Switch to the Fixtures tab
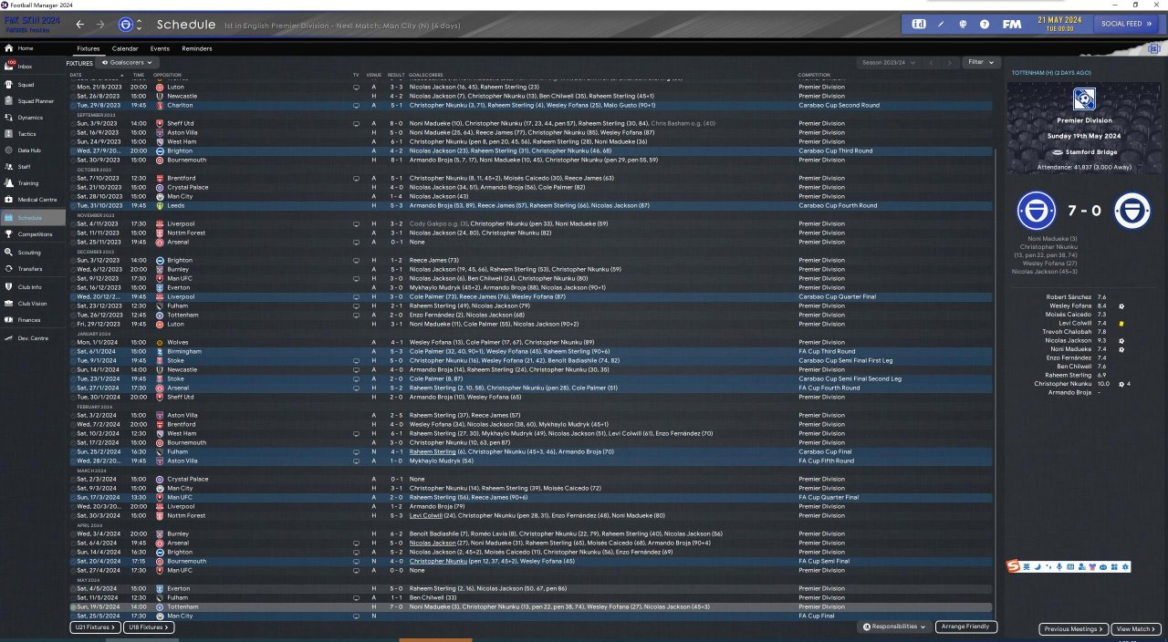Screen dimensions: 1168x642 coord(89,48)
